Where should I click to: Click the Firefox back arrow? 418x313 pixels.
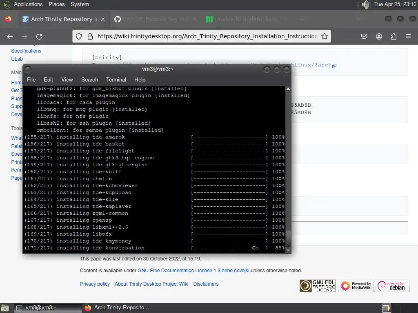pos(10,36)
